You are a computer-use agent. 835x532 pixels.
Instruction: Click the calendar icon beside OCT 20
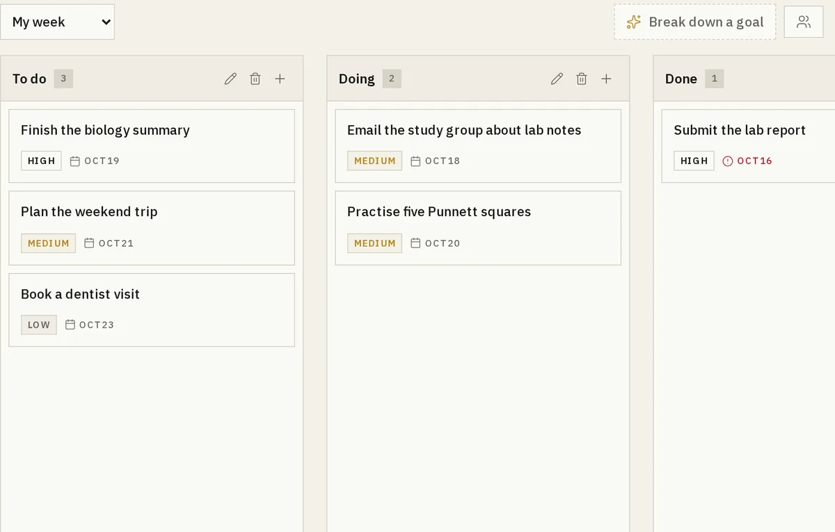415,243
